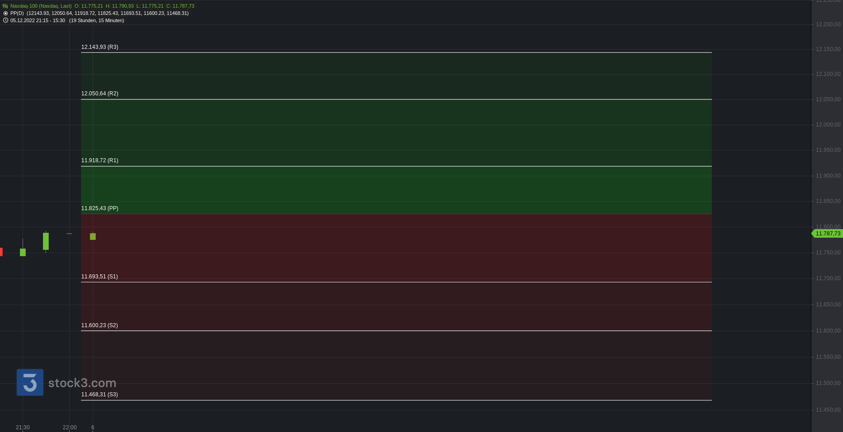The image size is (843, 432).
Task: Click the blue stock3 logo icon
Action: 30,382
